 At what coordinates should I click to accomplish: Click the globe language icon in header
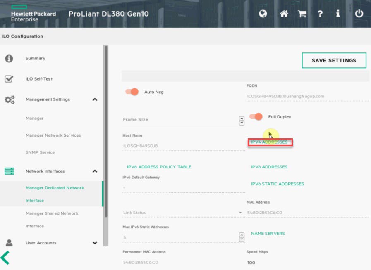point(263,14)
